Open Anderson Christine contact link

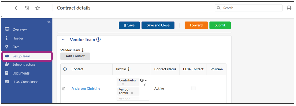coord(86,88)
